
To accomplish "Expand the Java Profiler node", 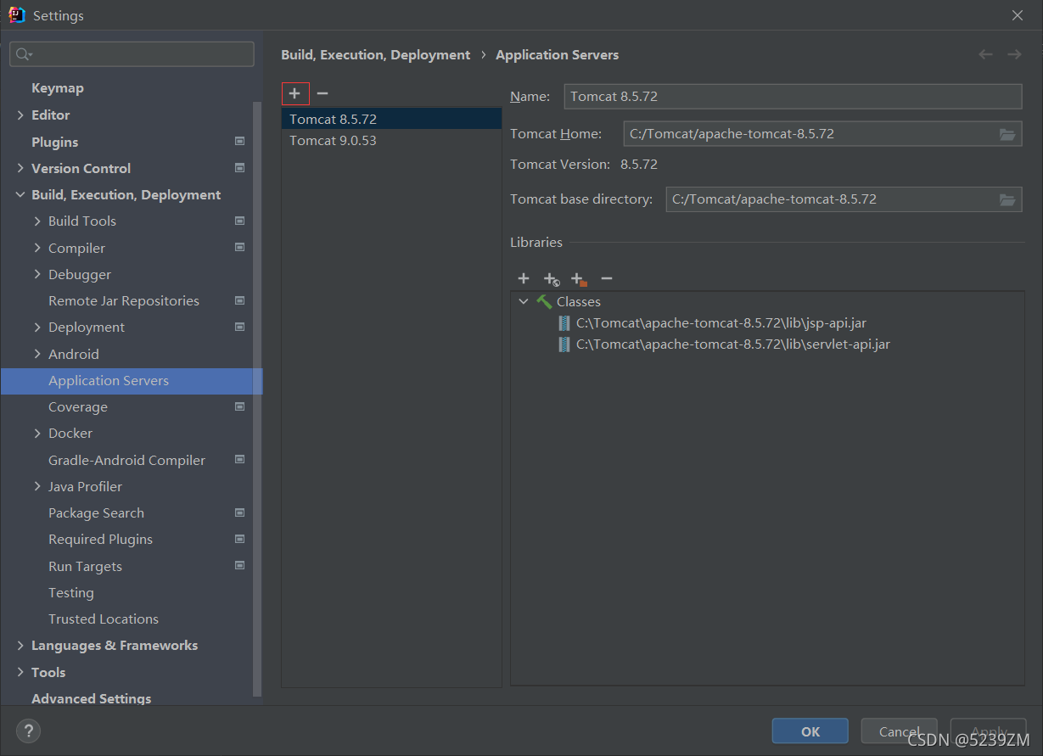I will click(x=37, y=486).
